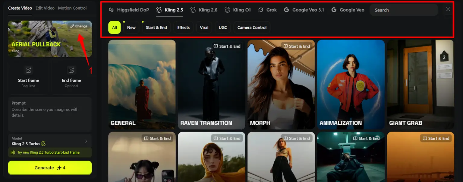Enable the Start & End filter chip
The height and width of the screenshot is (182, 463).
[x=156, y=27]
